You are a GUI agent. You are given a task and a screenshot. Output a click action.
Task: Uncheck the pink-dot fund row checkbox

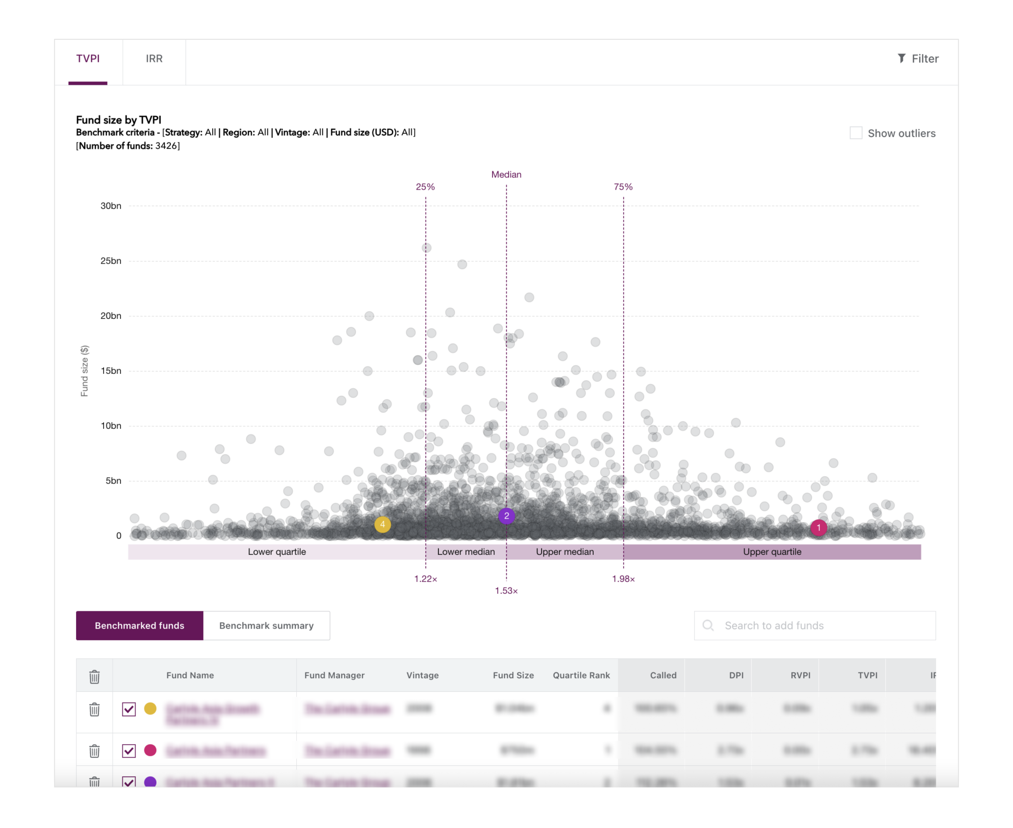pyautogui.click(x=129, y=751)
